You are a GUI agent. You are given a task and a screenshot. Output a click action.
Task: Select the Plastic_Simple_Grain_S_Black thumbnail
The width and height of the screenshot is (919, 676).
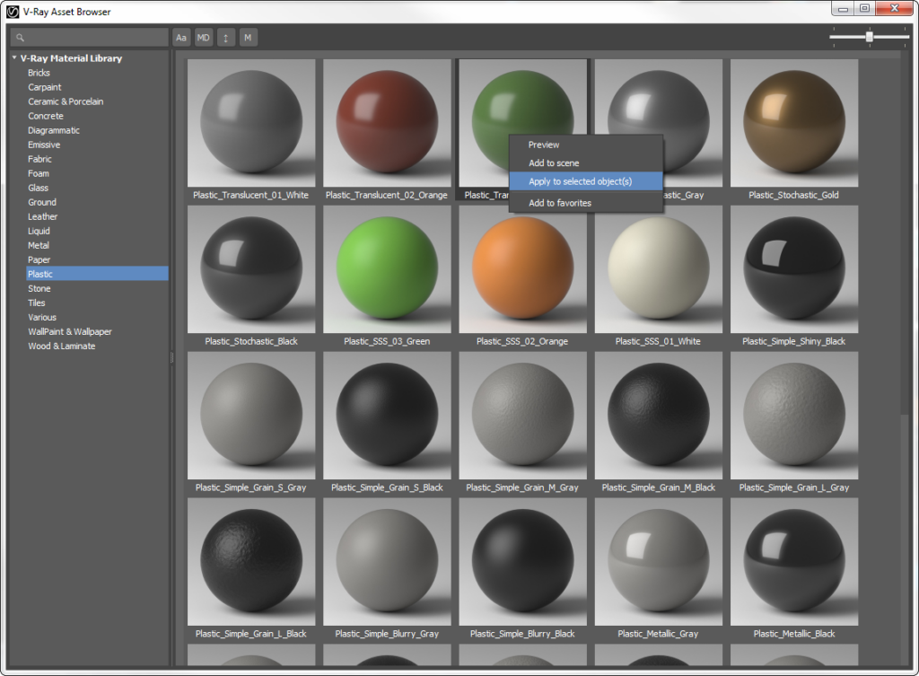[x=387, y=416]
